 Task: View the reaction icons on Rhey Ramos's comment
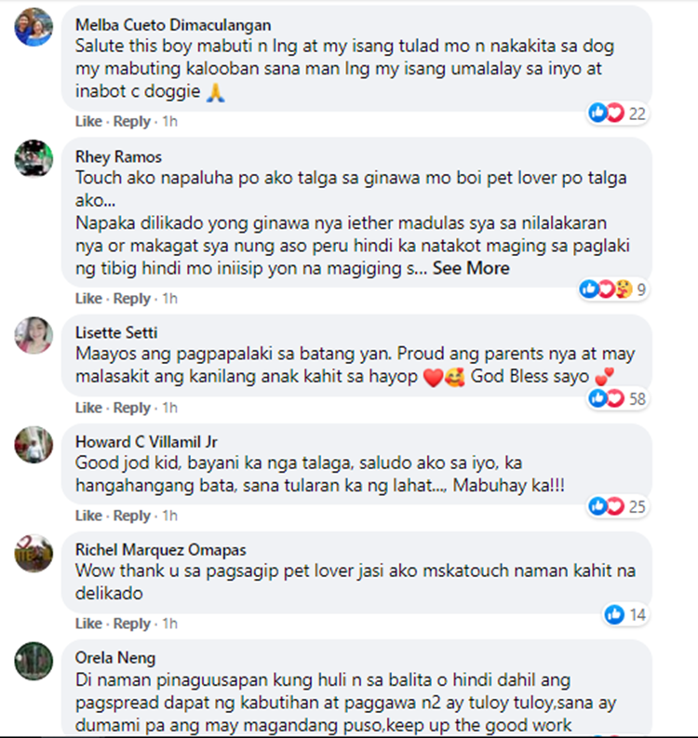pyautogui.click(x=613, y=289)
